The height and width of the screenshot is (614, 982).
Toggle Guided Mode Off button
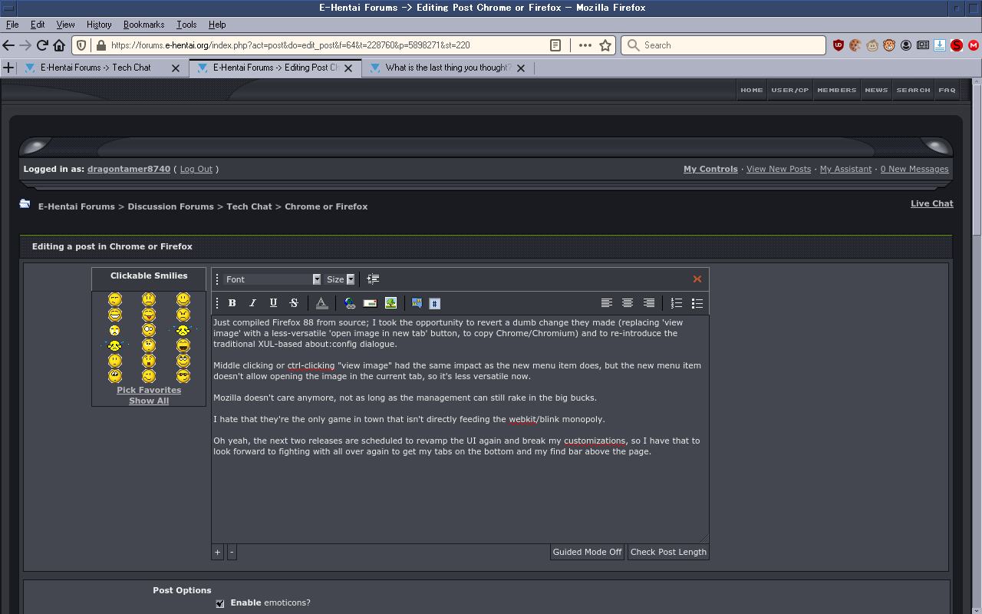coord(588,552)
